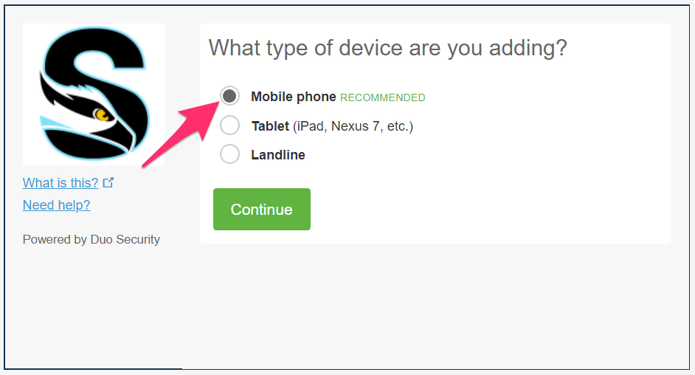Click the "Landline" label text
The image size is (695, 375).
(278, 155)
